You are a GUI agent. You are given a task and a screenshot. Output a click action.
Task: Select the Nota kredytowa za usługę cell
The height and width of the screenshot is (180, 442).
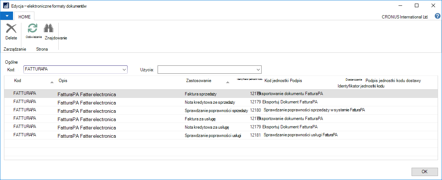[x=207, y=127]
